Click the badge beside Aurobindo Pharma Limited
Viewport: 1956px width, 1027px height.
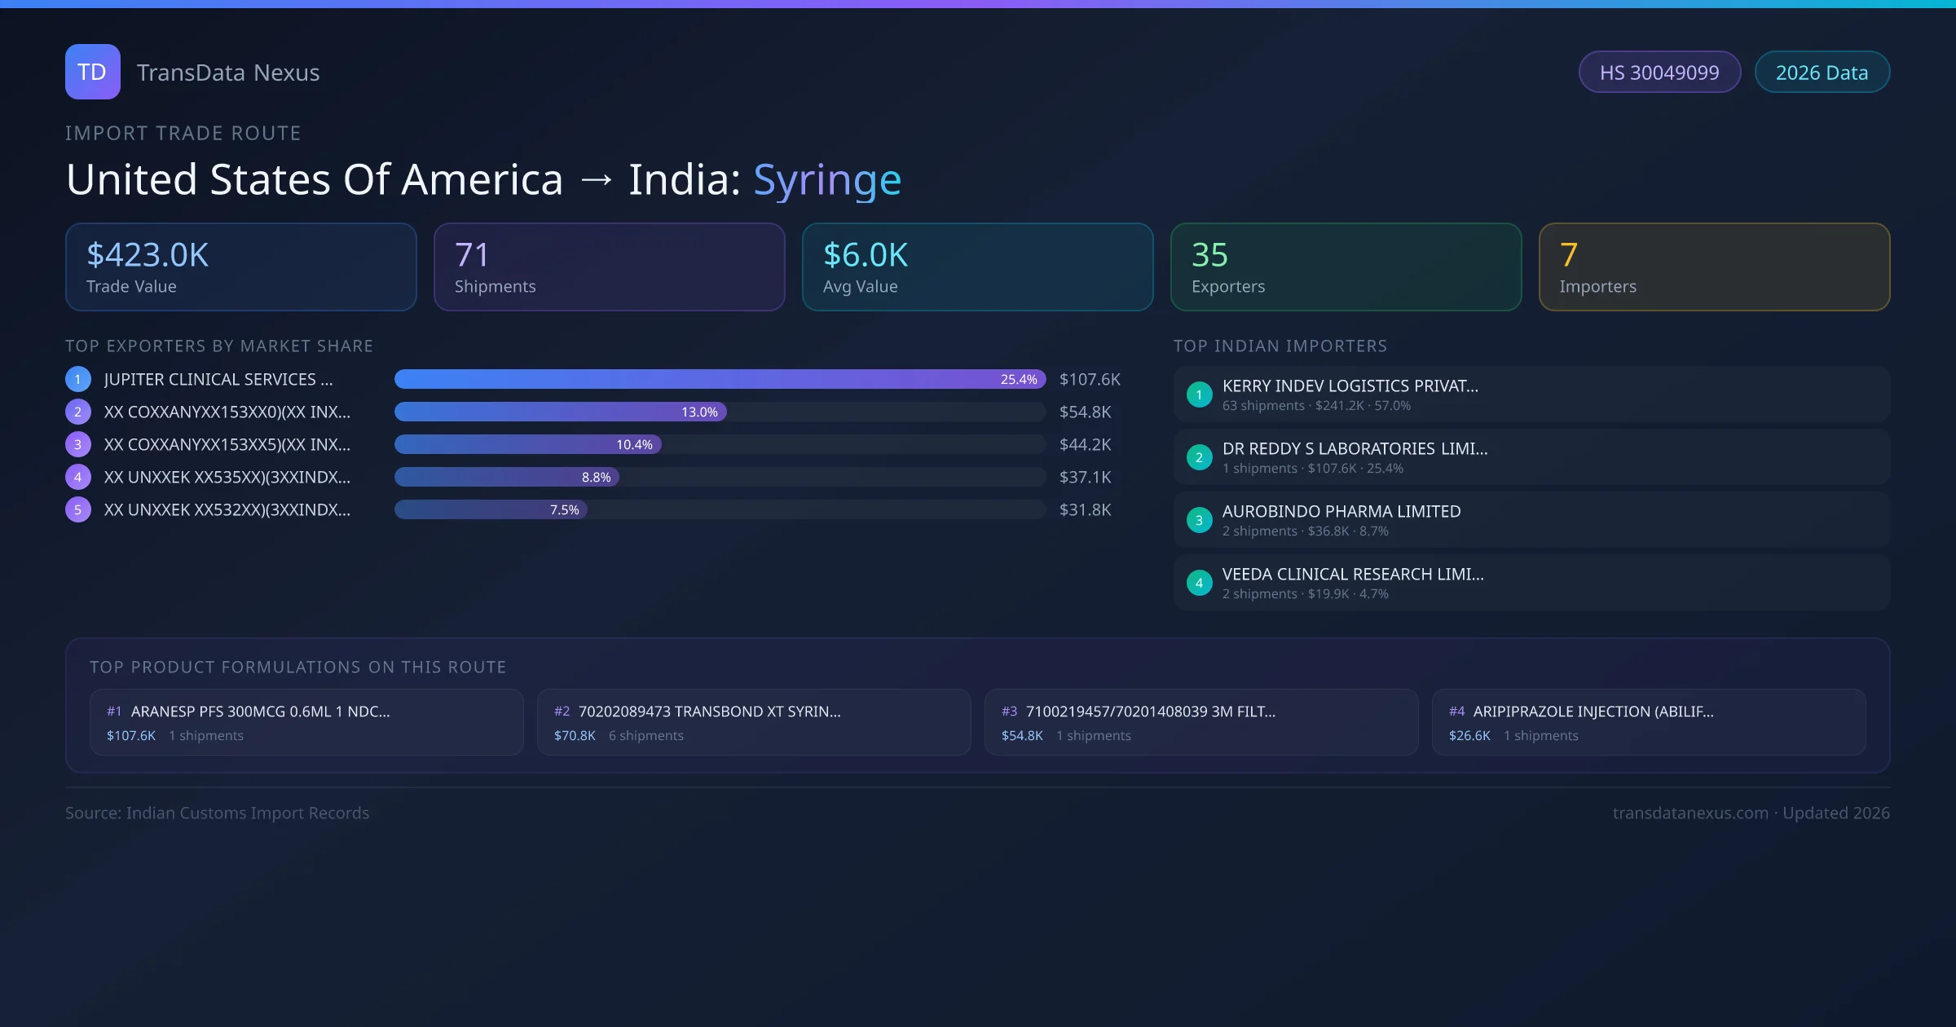pos(1199,520)
